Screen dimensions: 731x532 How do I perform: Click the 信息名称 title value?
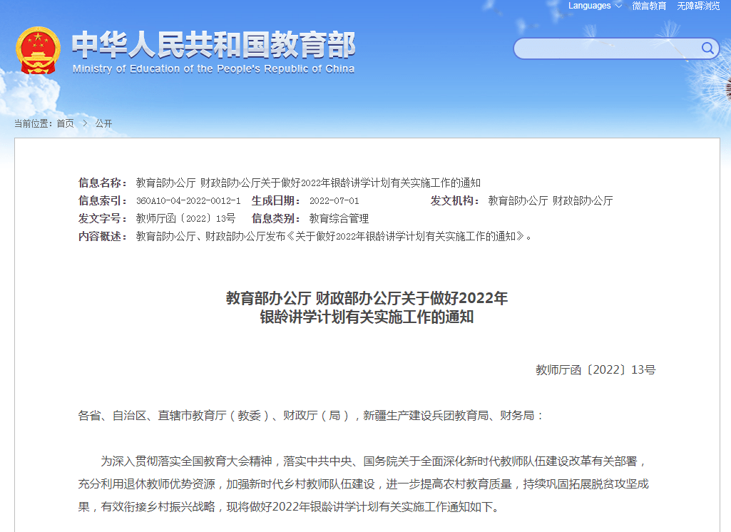(x=308, y=183)
